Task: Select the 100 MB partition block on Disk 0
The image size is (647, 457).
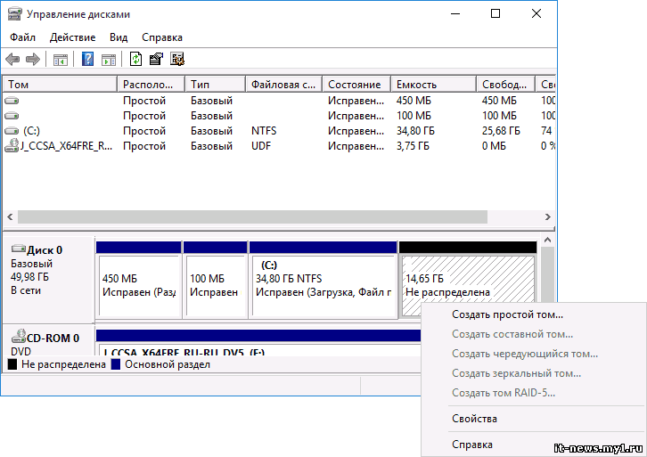Action: click(215, 280)
